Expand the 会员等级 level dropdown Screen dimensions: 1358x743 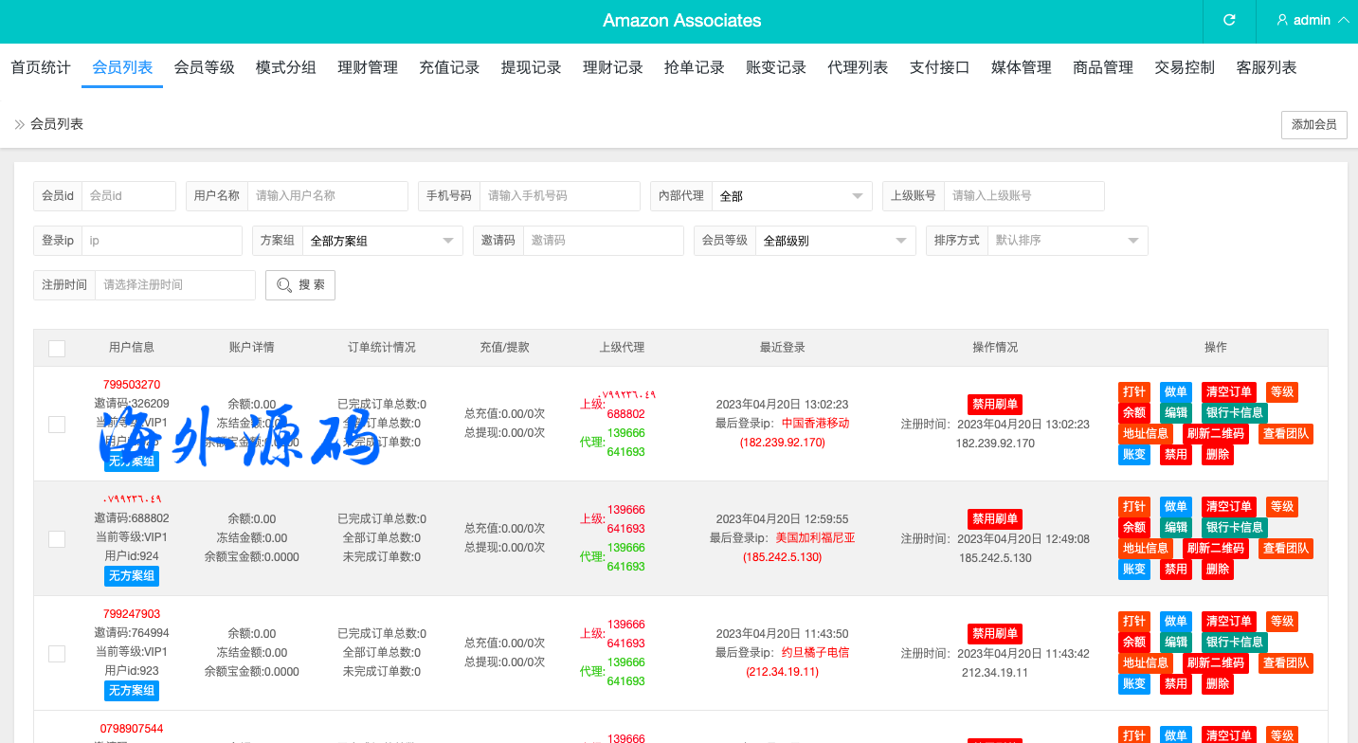[x=835, y=241]
